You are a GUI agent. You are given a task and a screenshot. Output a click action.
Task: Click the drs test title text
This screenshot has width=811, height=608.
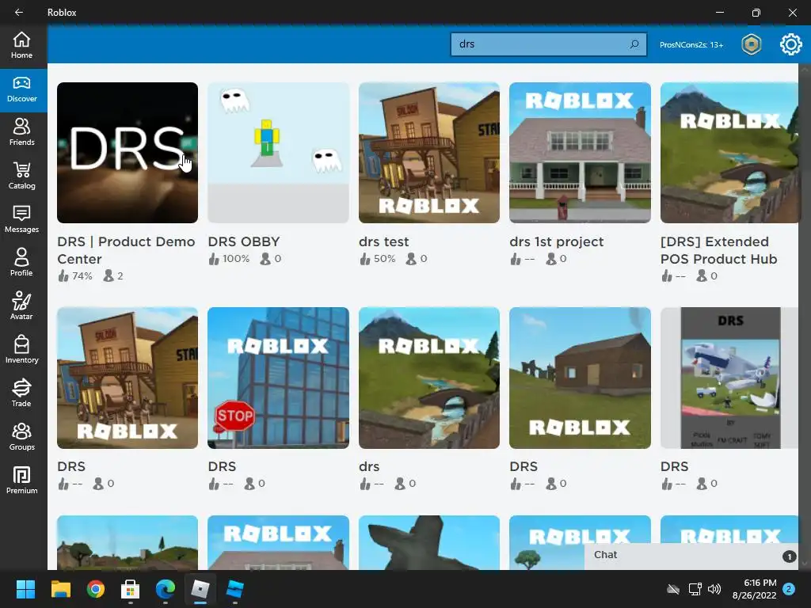pos(384,241)
